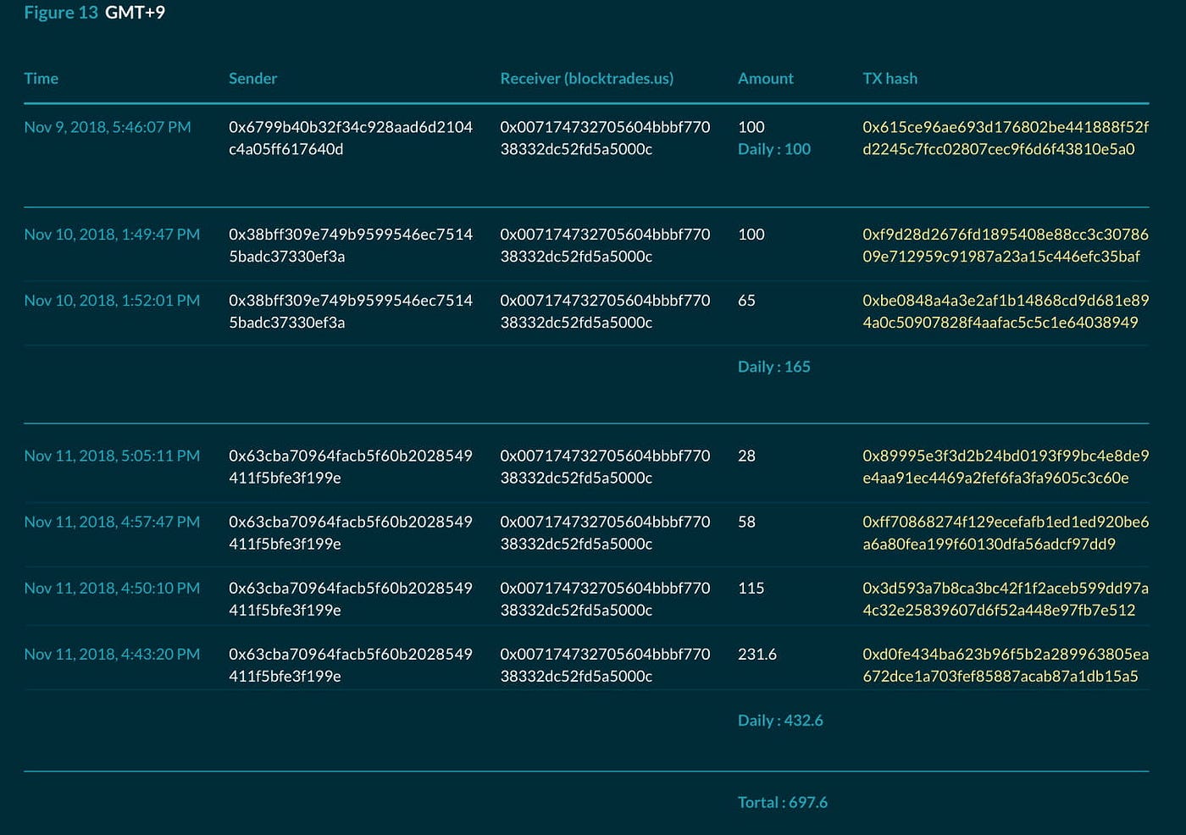Click the Daily : 165 subtotal
Viewport: 1186px width, 835px height.
click(774, 367)
